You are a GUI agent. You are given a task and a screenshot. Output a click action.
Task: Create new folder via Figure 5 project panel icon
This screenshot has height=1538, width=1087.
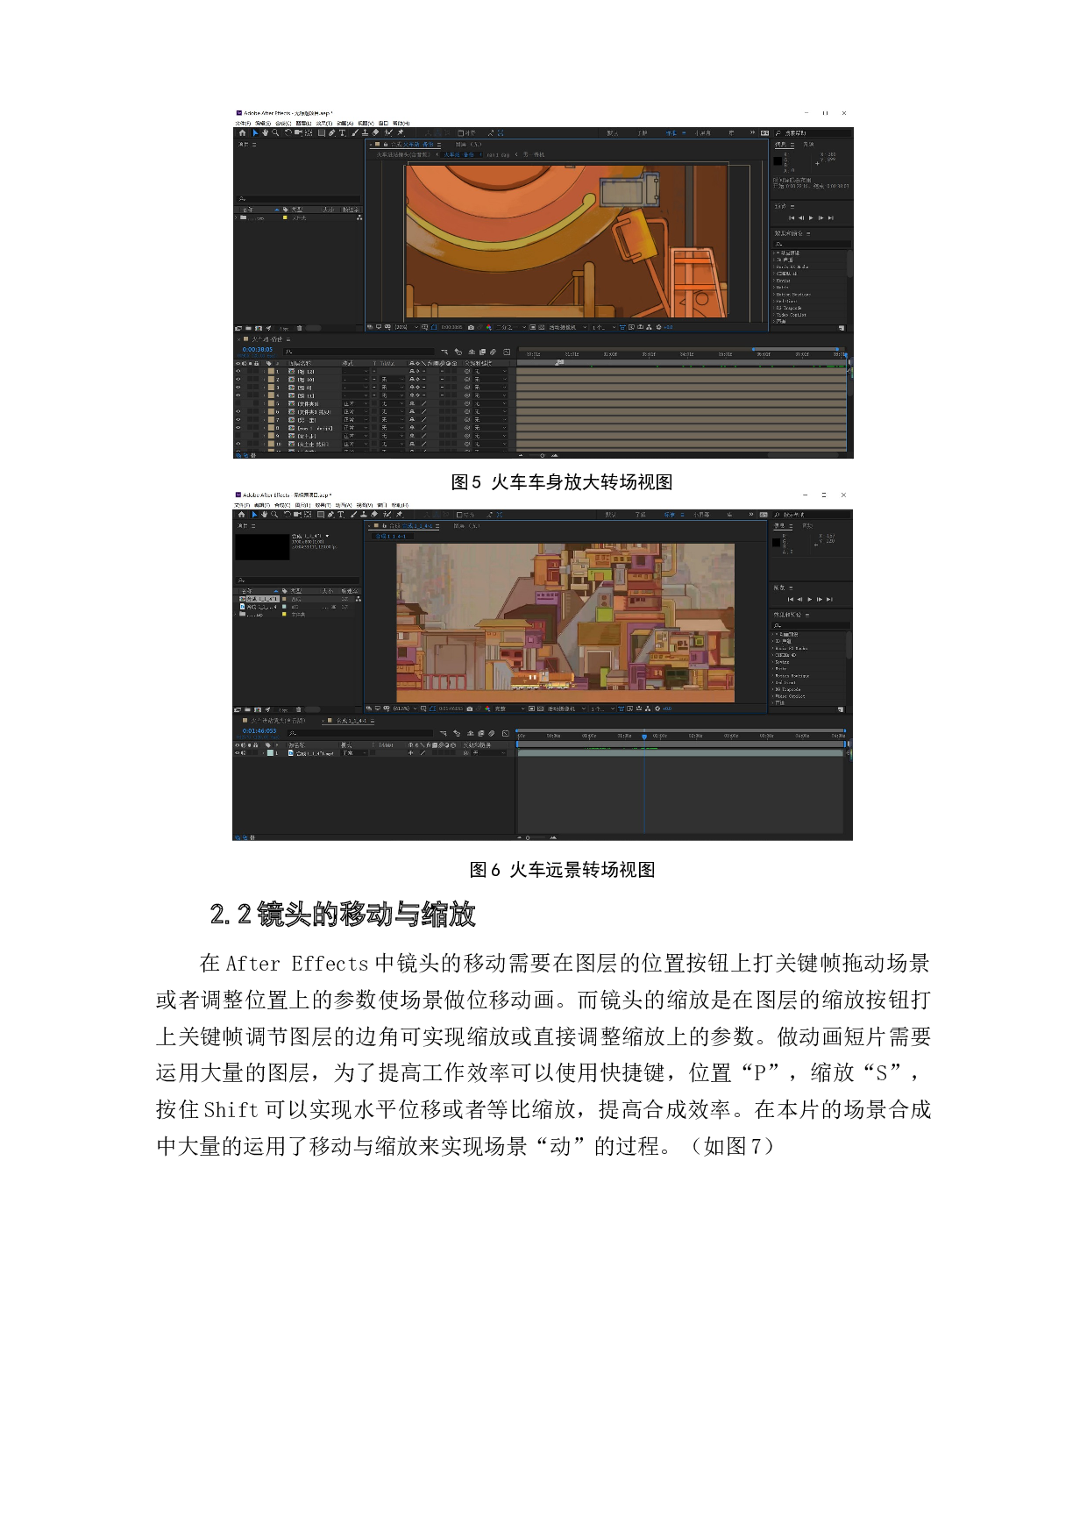pos(249,328)
